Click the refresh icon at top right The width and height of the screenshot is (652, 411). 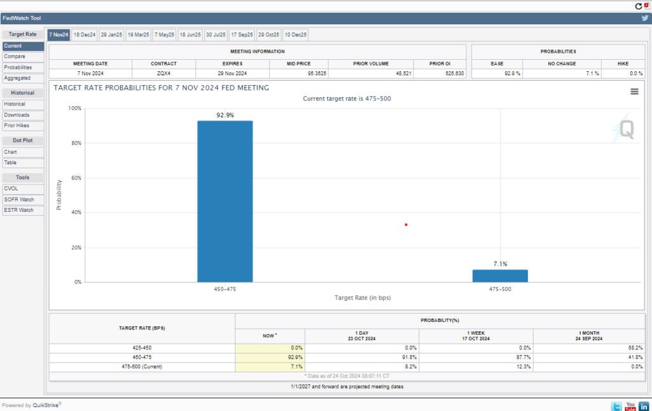(639, 6)
